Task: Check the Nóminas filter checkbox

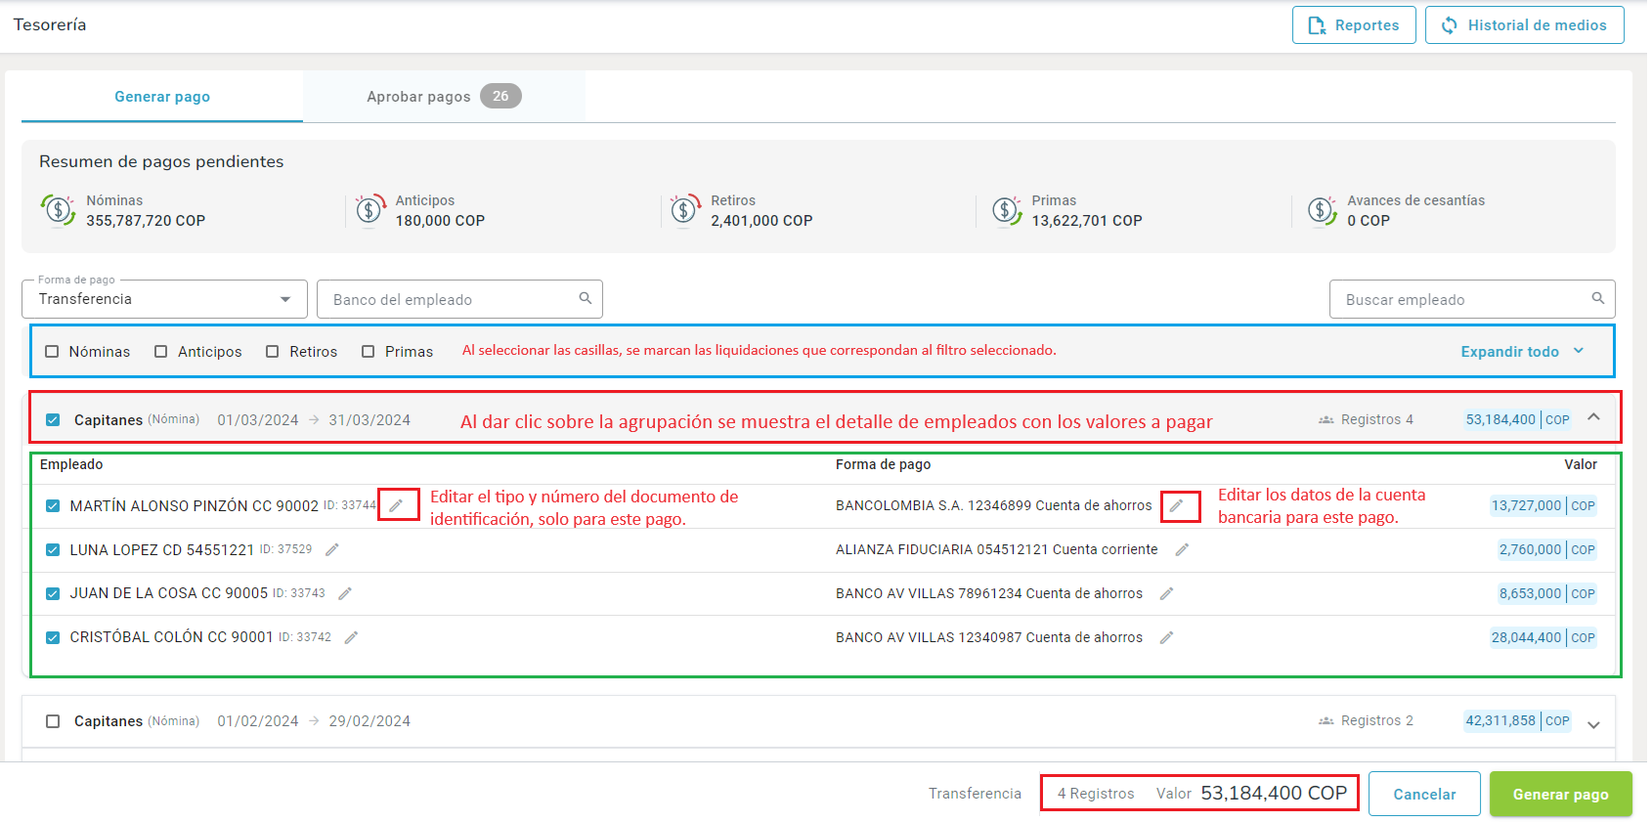Action: tap(52, 351)
